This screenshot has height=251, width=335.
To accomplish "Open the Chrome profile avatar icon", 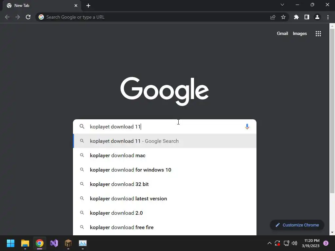I will point(317,17).
